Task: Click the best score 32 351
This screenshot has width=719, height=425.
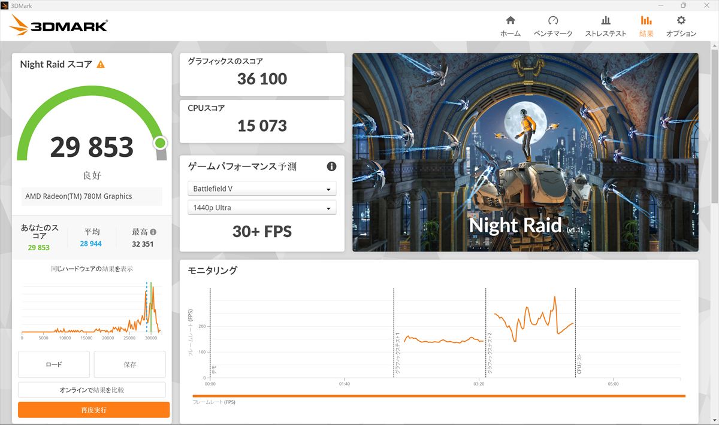Action: (x=143, y=244)
